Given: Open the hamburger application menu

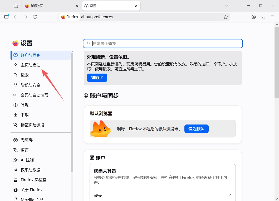Looking at the screenshot, I should pyautogui.click(x=273, y=17).
